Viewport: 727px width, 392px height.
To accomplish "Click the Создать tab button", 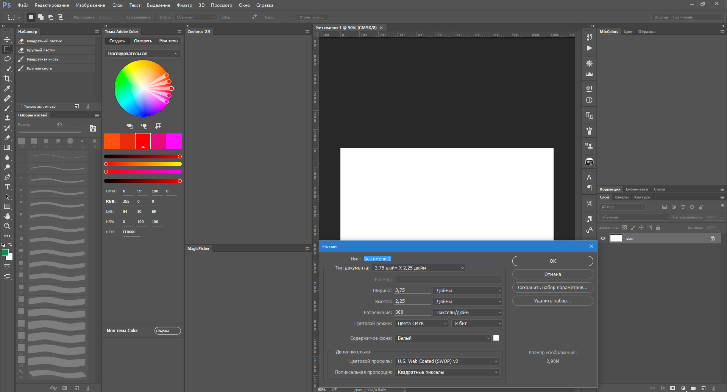I will tap(117, 41).
